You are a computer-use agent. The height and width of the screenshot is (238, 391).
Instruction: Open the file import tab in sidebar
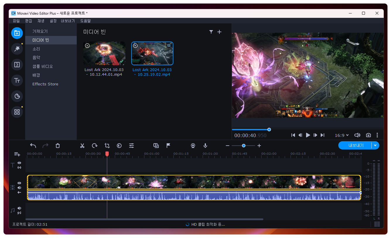click(17, 33)
